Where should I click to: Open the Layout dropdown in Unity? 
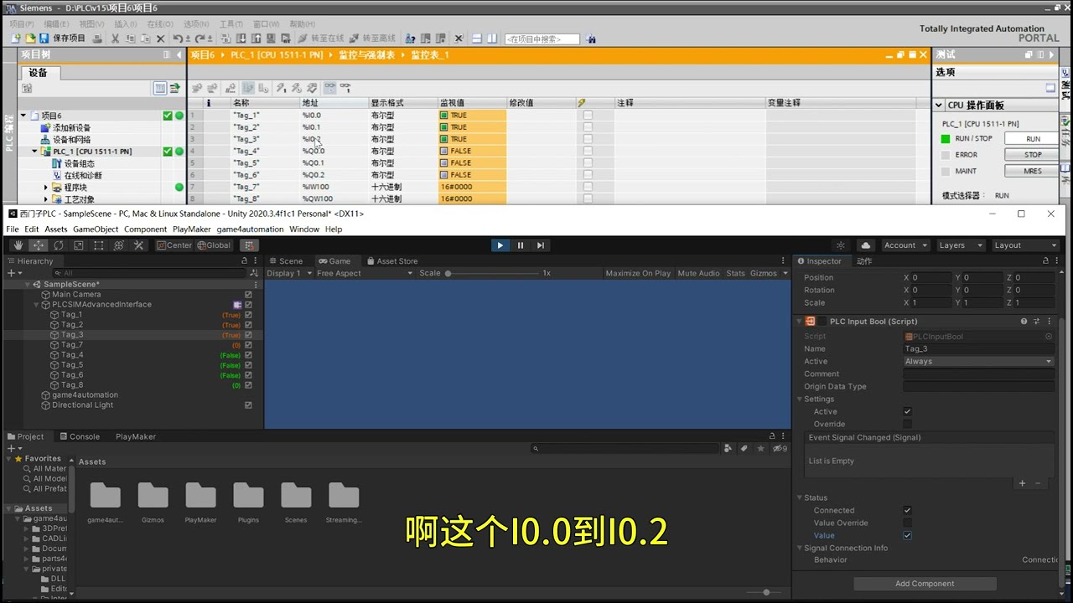[1025, 245]
